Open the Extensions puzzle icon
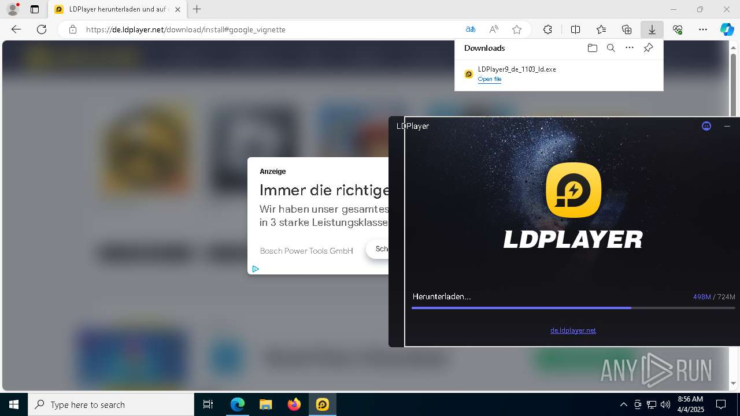This screenshot has height=416, width=740. 547,29
